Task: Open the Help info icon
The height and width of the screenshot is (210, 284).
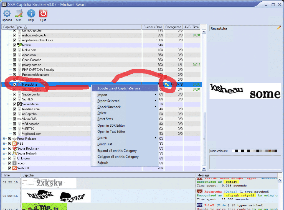Action: coord(31,13)
